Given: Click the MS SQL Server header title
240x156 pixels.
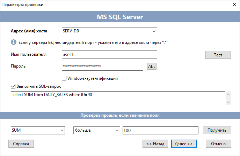Looking at the screenshot, I should tap(120, 17).
